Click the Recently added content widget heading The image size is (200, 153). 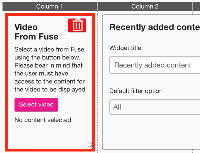click(154, 27)
